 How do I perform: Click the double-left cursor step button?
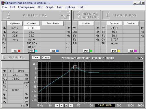tap(57, 105)
